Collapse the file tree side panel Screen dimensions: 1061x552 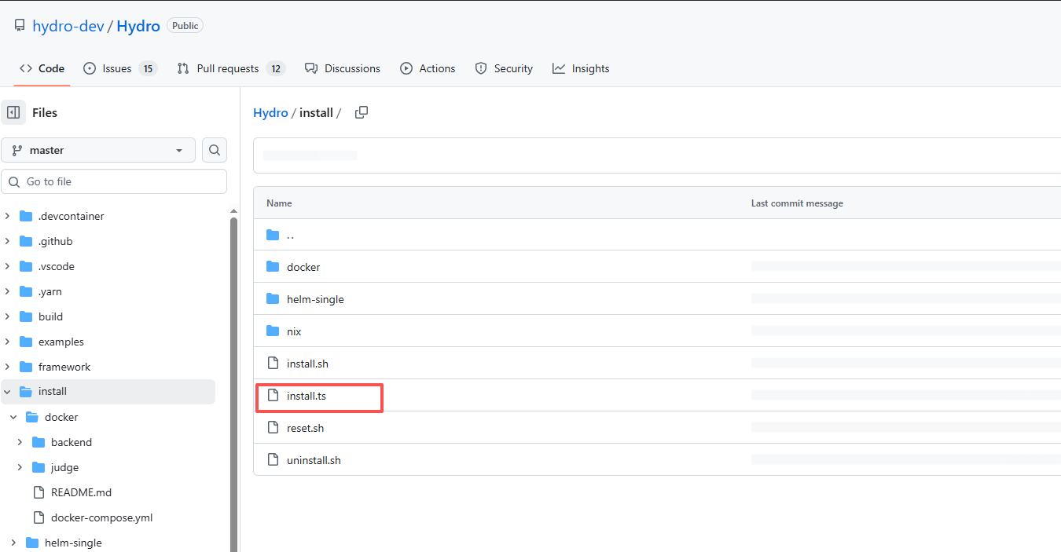click(13, 112)
